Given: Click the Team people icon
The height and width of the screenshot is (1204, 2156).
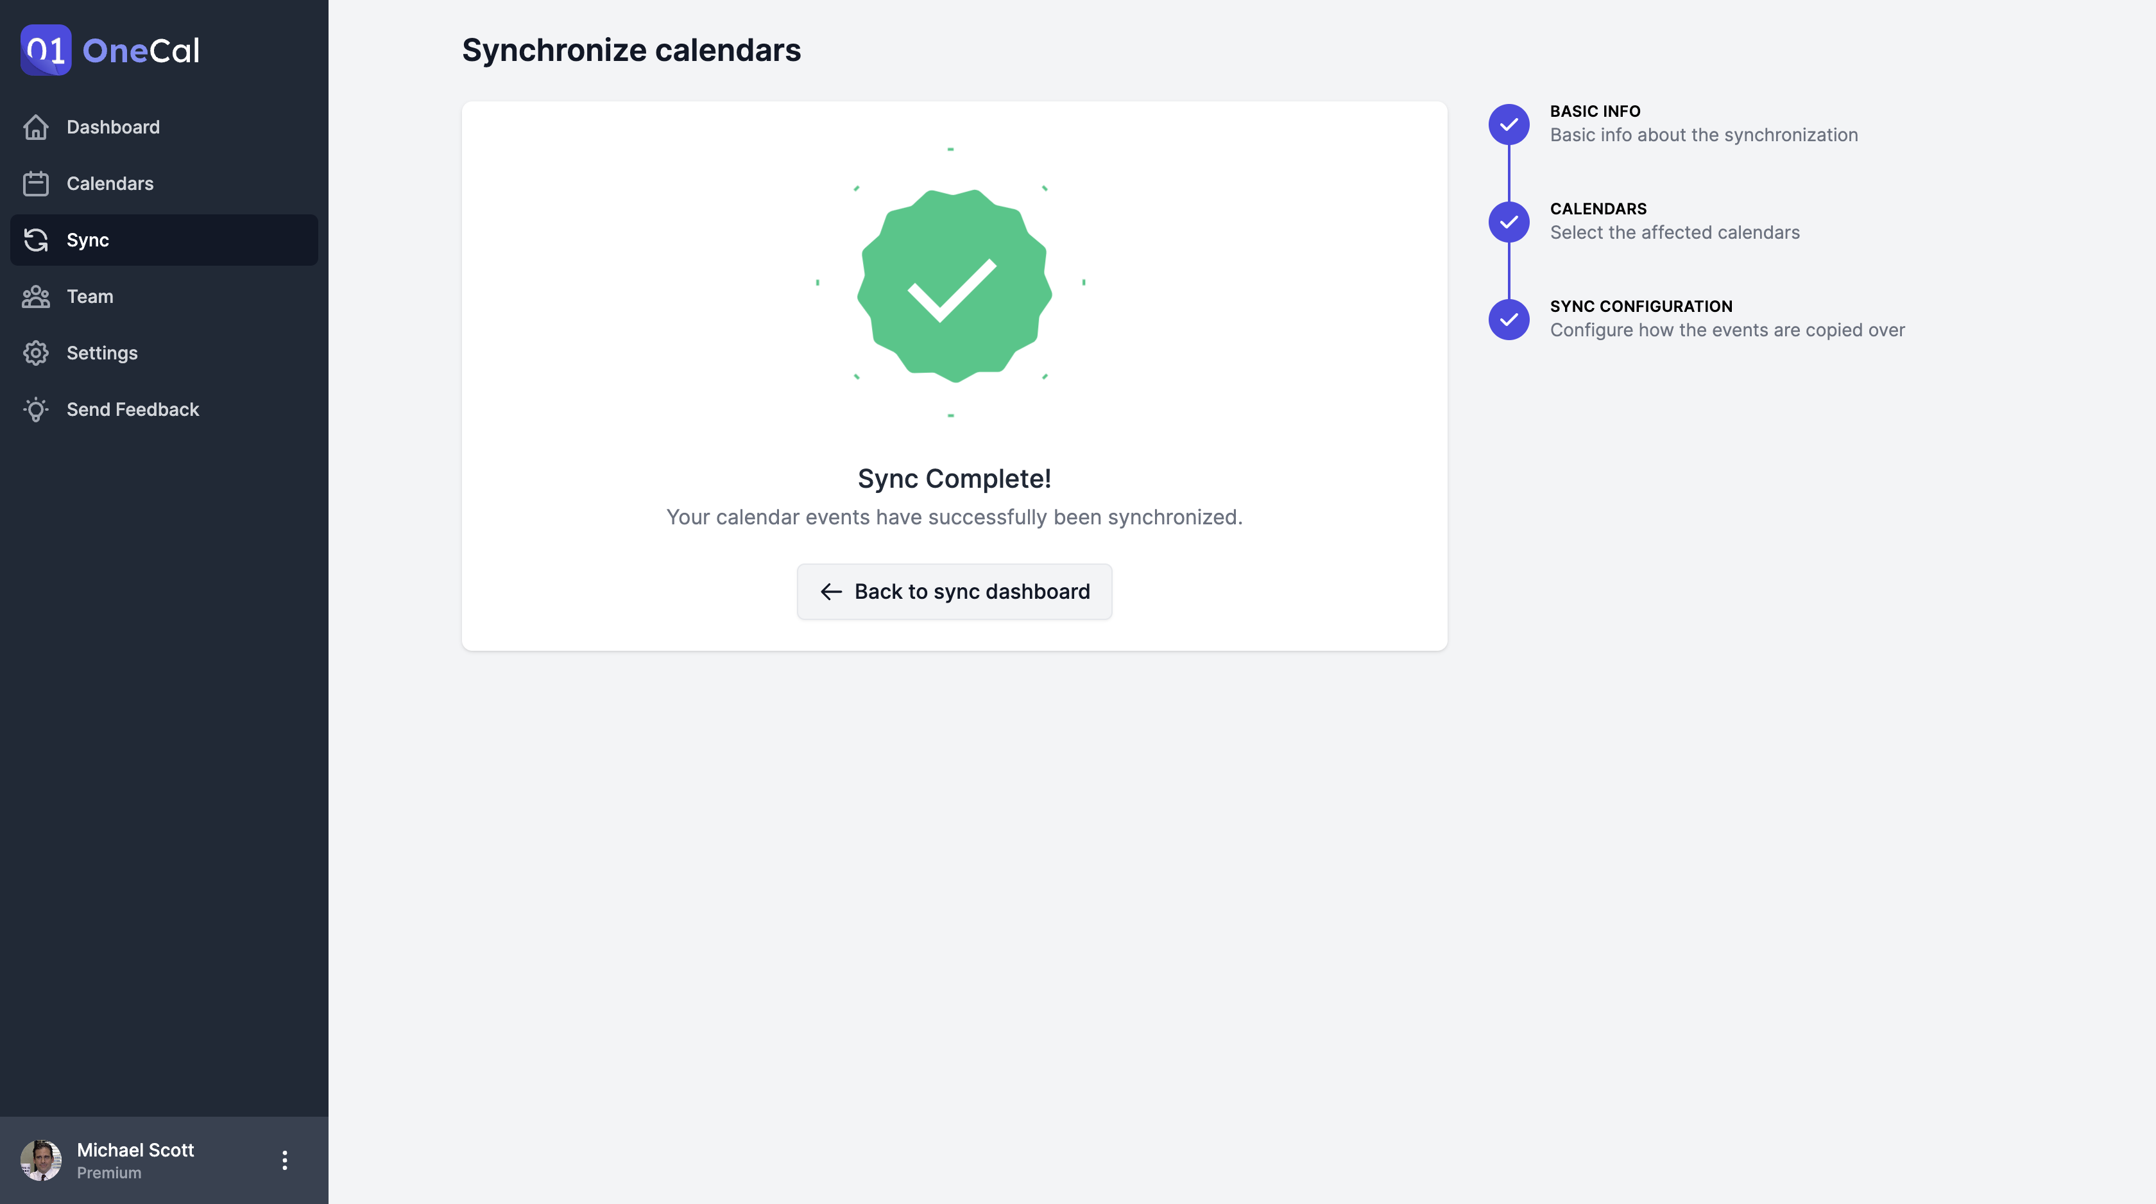Looking at the screenshot, I should tap(36, 297).
